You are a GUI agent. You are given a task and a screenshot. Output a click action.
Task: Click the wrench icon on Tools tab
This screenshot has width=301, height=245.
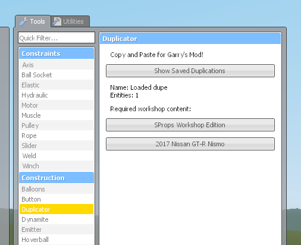pyautogui.click(x=24, y=21)
